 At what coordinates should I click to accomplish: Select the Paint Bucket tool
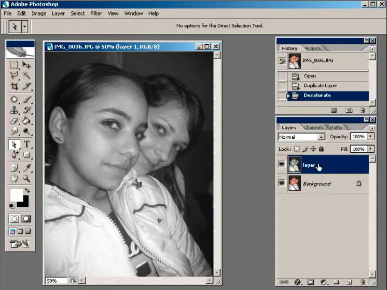(26, 121)
